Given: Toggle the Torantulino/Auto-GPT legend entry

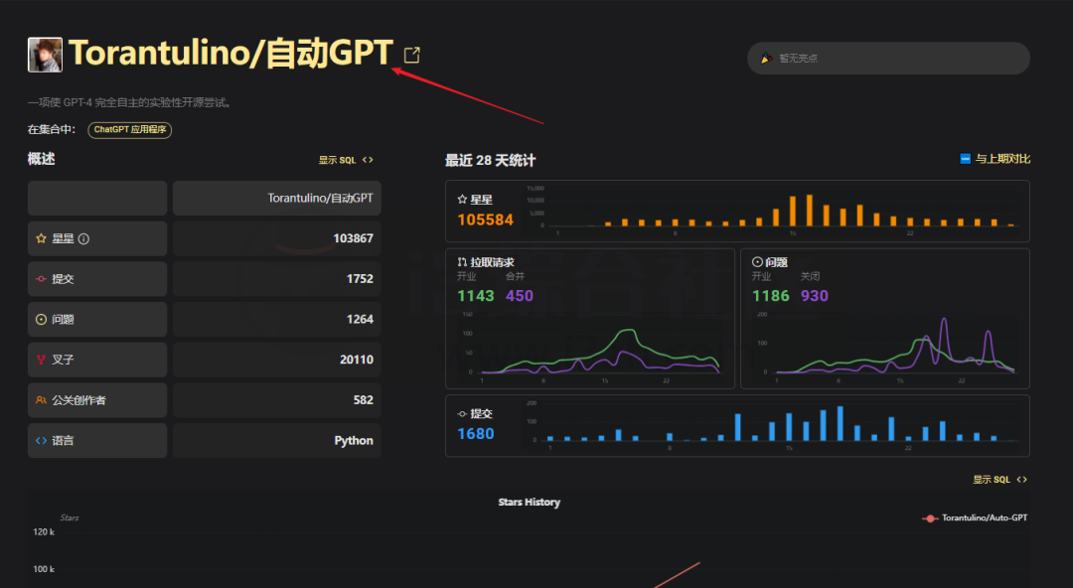Looking at the screenshot, I should point(975,518).
